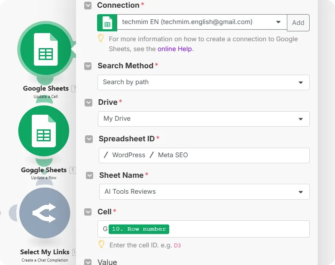The height and width of the screenshot is (265, 335).
Task: Toggle the Search Method field arrow box
Action: [x=88, y=66]
